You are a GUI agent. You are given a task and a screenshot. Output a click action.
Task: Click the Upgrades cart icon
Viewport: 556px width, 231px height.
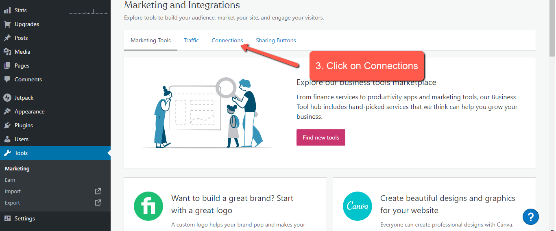click(7, 24)
